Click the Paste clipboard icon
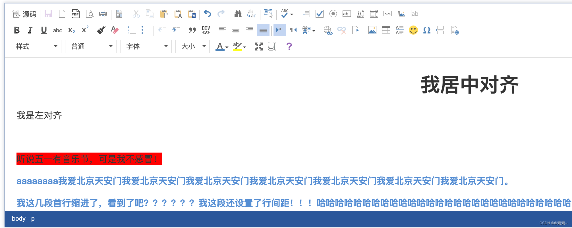The image size is (572, 228). point(164,14)
